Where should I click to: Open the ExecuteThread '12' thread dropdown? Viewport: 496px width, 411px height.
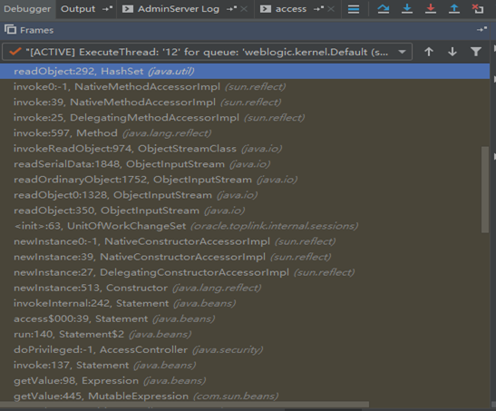(207, 52)
